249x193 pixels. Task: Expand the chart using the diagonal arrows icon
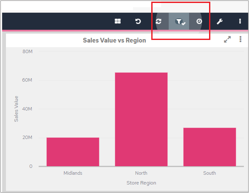point(227,40)
